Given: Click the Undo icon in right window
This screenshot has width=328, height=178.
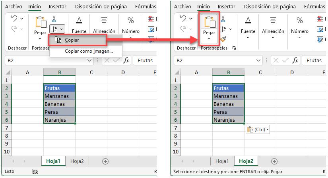Looking at the screenshot, I should point(183,19).
